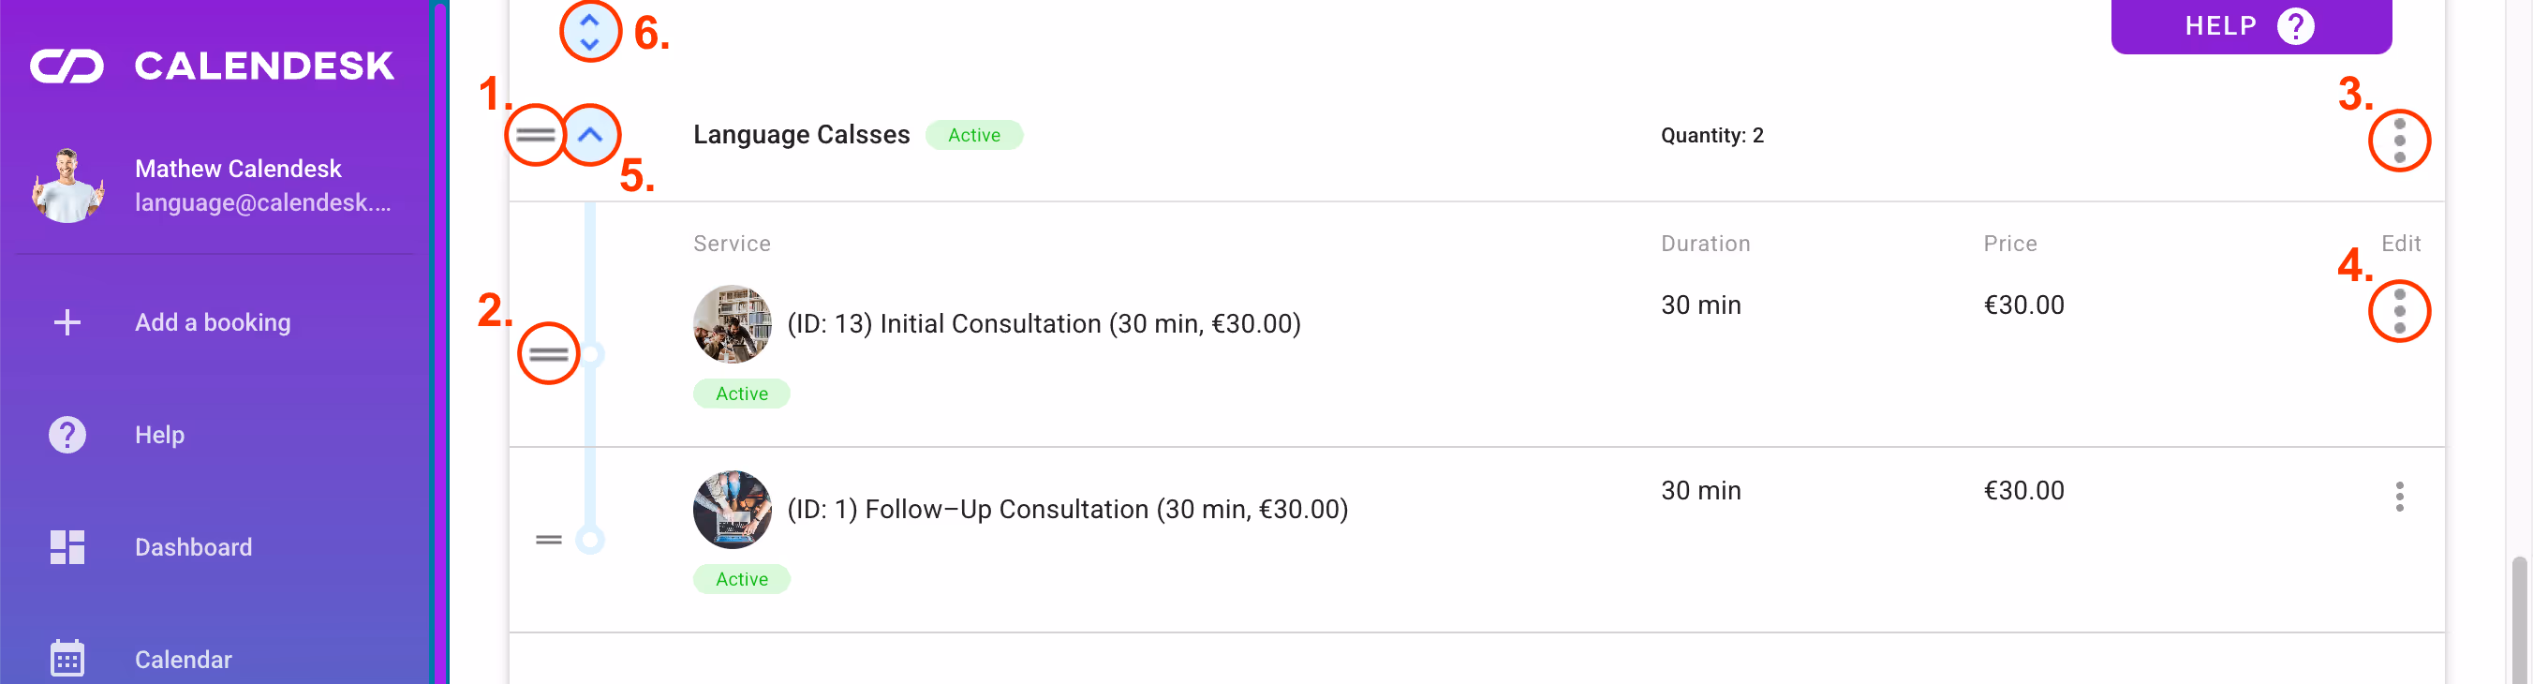This screenshot has height=684, width=2533.
Task: Click the plus icon beside Add a booking
Action: 67,323
